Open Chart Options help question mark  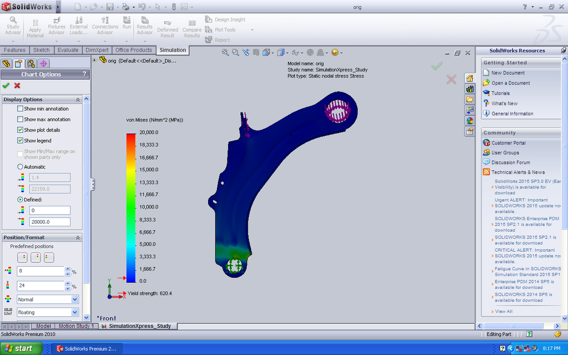click(x=84, y=74)
